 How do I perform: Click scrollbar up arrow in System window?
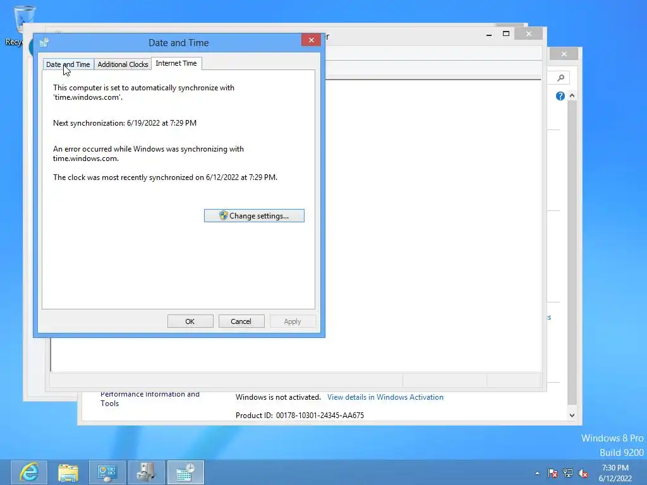[572, 96]
